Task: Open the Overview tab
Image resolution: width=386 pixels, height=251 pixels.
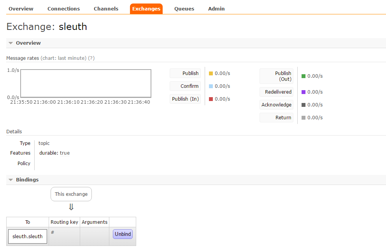Action: pyautogui.click(x=21, y=9)
